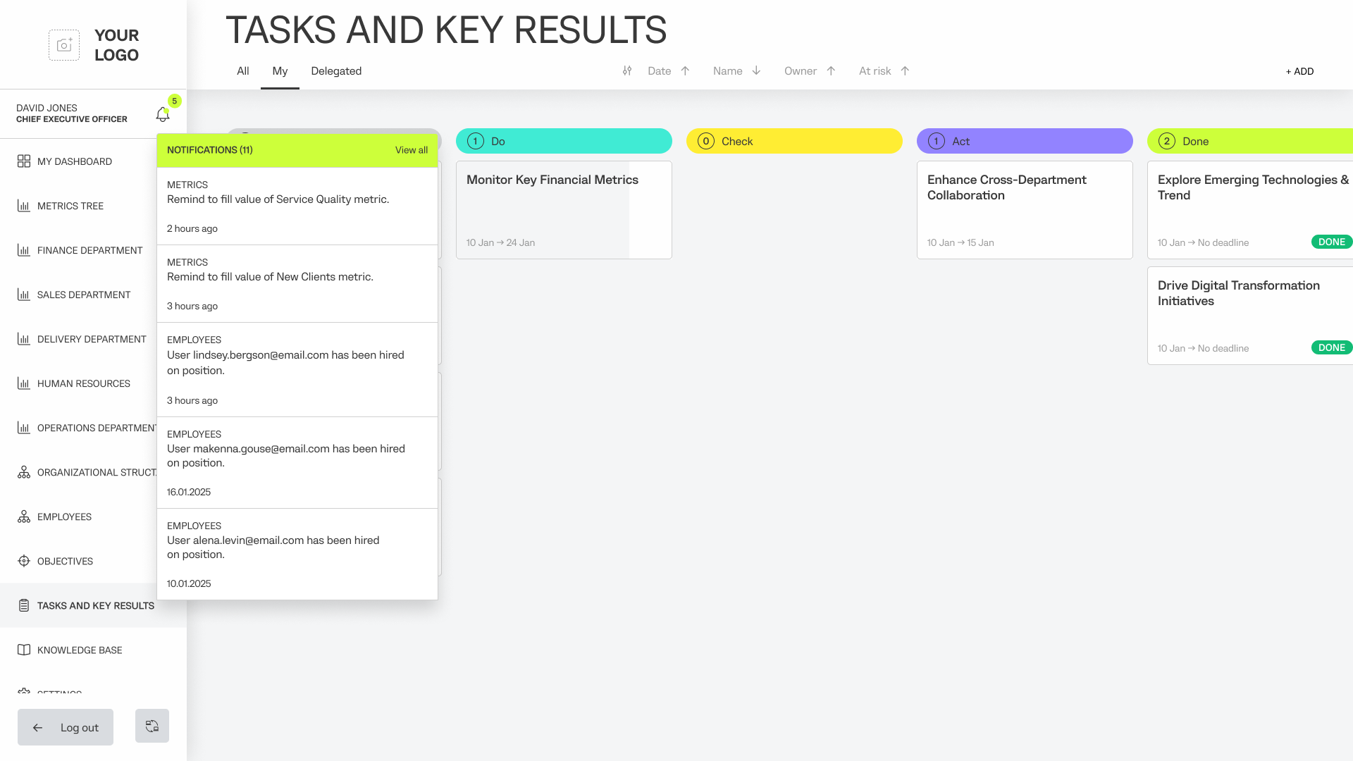
Task: Click the Metrics Tree chart icon
Action: pyautogui.click(x=24, y=206)
